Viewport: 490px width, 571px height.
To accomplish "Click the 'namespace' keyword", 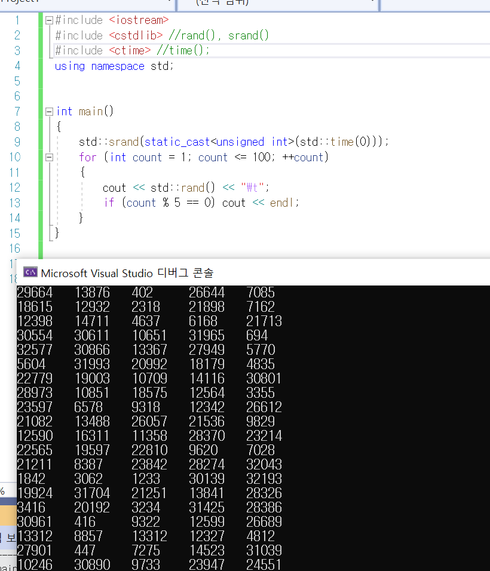I will click(x=118, y=66).
